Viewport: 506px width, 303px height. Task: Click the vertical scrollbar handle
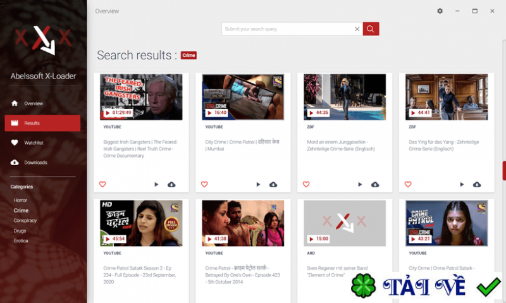[503, 170]
